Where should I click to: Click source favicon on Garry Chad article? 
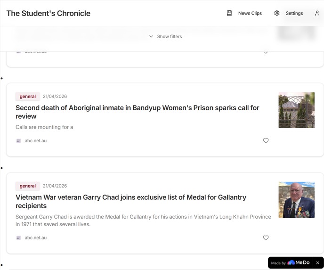(x=18, y=238)
